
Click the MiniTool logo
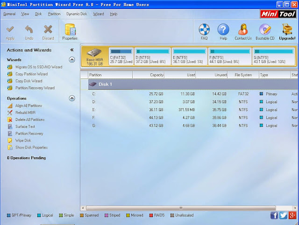click(278, 14)
